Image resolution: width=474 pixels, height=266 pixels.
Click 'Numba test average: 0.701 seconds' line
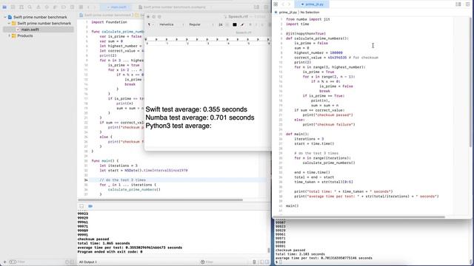(x=200, y=117)
